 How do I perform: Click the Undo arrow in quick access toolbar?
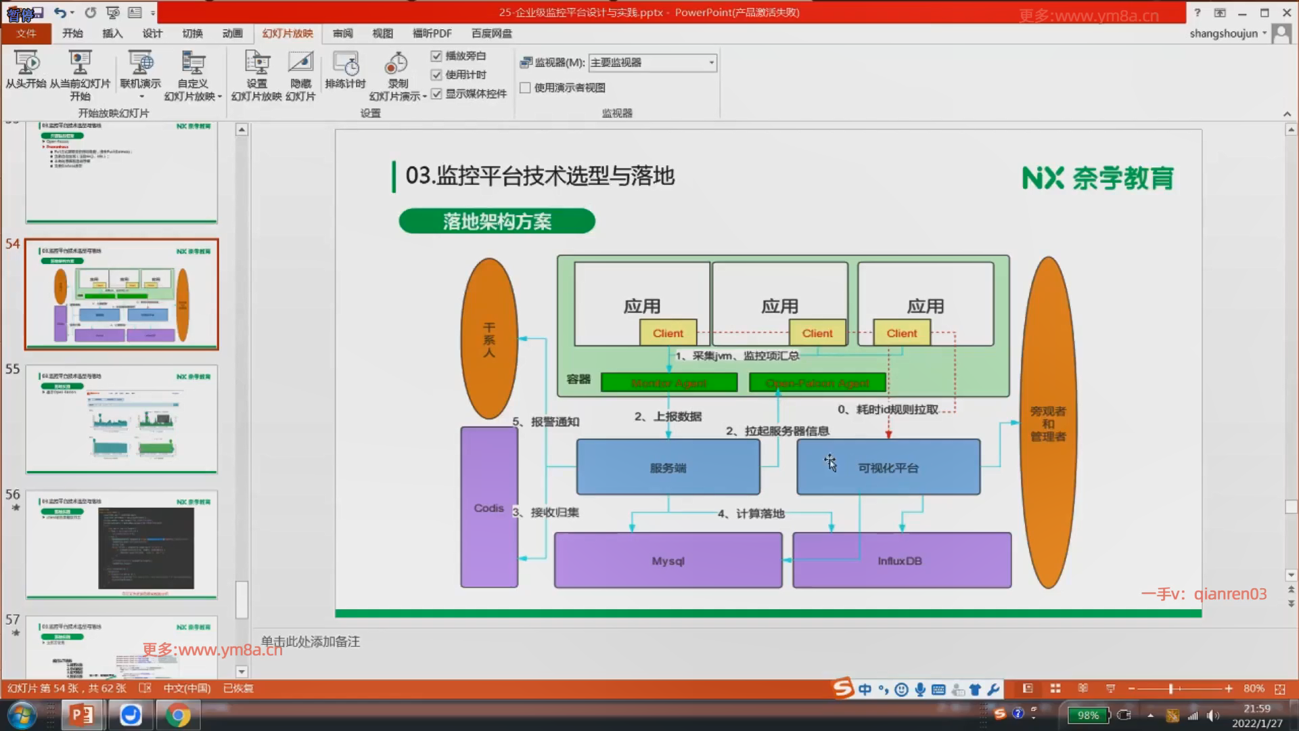pyautogui.click(x=60, y=12)
